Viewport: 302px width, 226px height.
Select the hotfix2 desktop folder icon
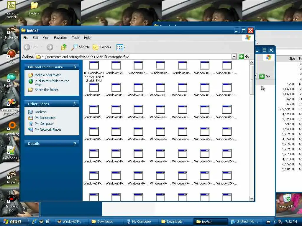(x=34, y=8)
